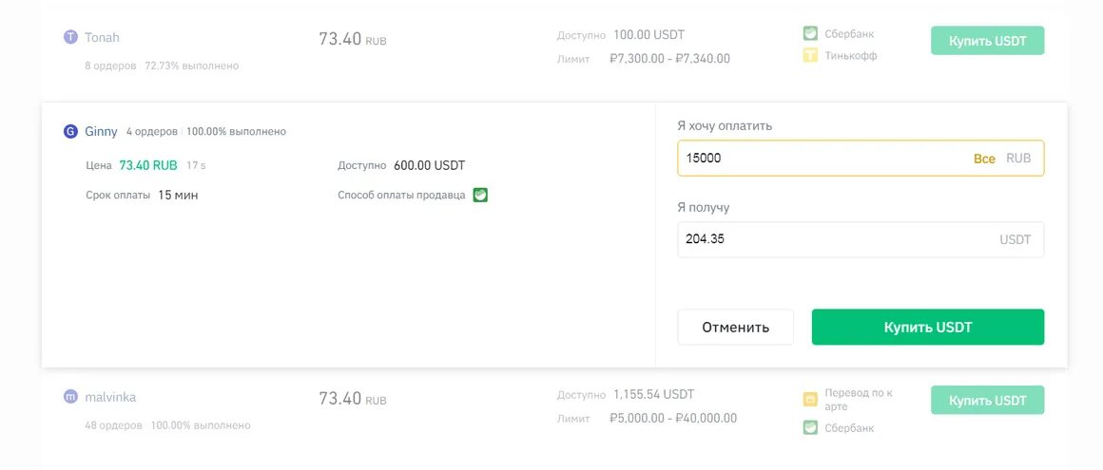Click the Sberbank icon in malvinka's row
This screenshot has height=470, width=1103.
coord(810,427)
